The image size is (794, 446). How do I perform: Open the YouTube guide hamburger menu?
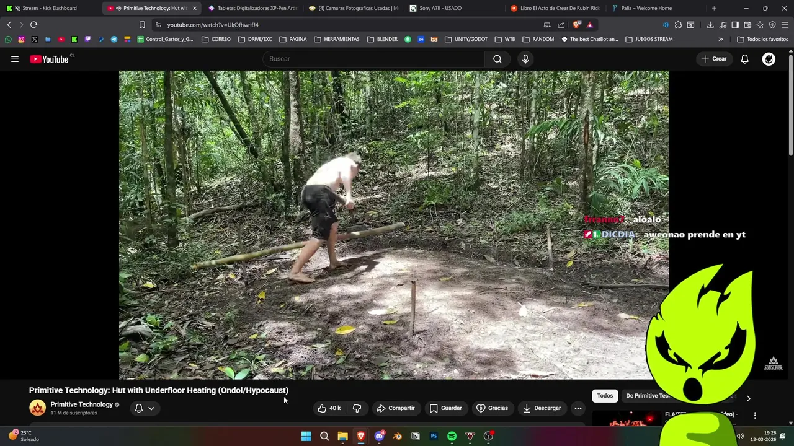tap(15, 59)
